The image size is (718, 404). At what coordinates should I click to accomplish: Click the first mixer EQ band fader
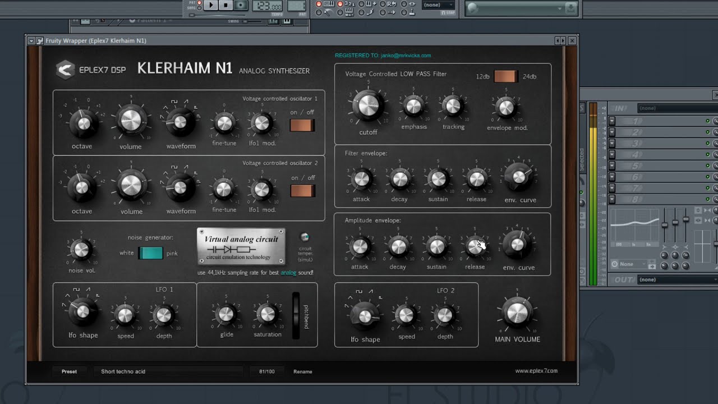pyautogui.click(x=665, y=226)
